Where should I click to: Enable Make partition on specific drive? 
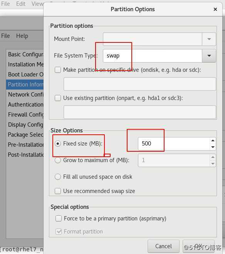click(58, 70)
